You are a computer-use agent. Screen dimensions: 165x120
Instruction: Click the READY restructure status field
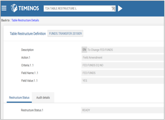123,110
